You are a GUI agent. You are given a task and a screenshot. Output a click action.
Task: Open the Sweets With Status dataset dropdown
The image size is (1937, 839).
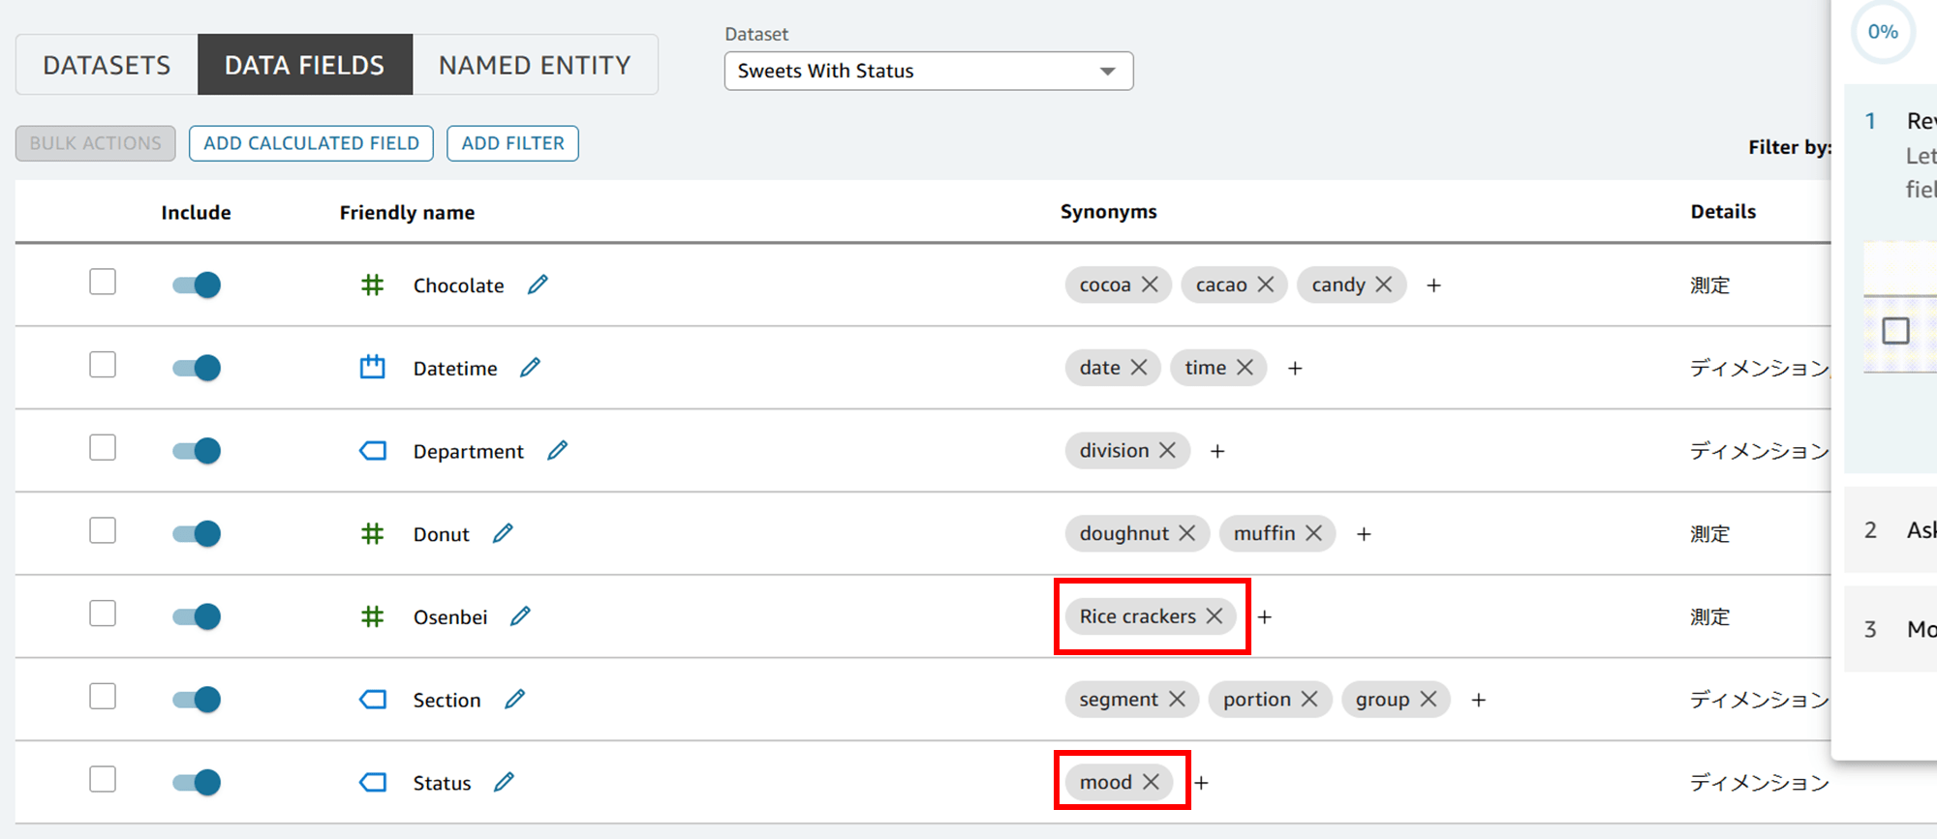pos(929,71)
